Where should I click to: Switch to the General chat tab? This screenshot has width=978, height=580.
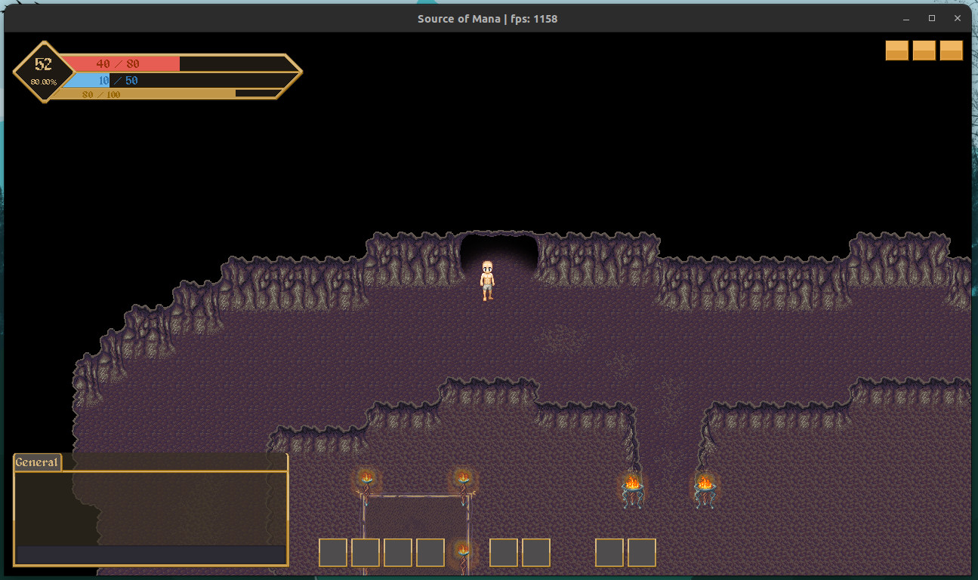[37, 462]
